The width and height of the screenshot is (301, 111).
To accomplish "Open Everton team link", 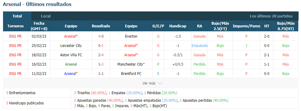I will tap(131, 36).
